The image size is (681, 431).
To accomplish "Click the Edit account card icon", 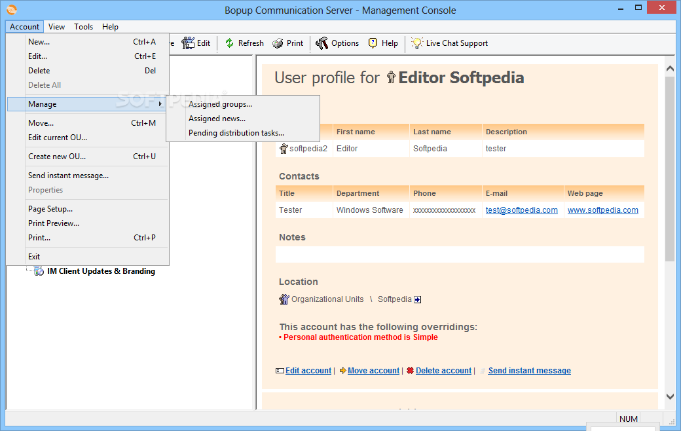I will (x=280, y=371).
